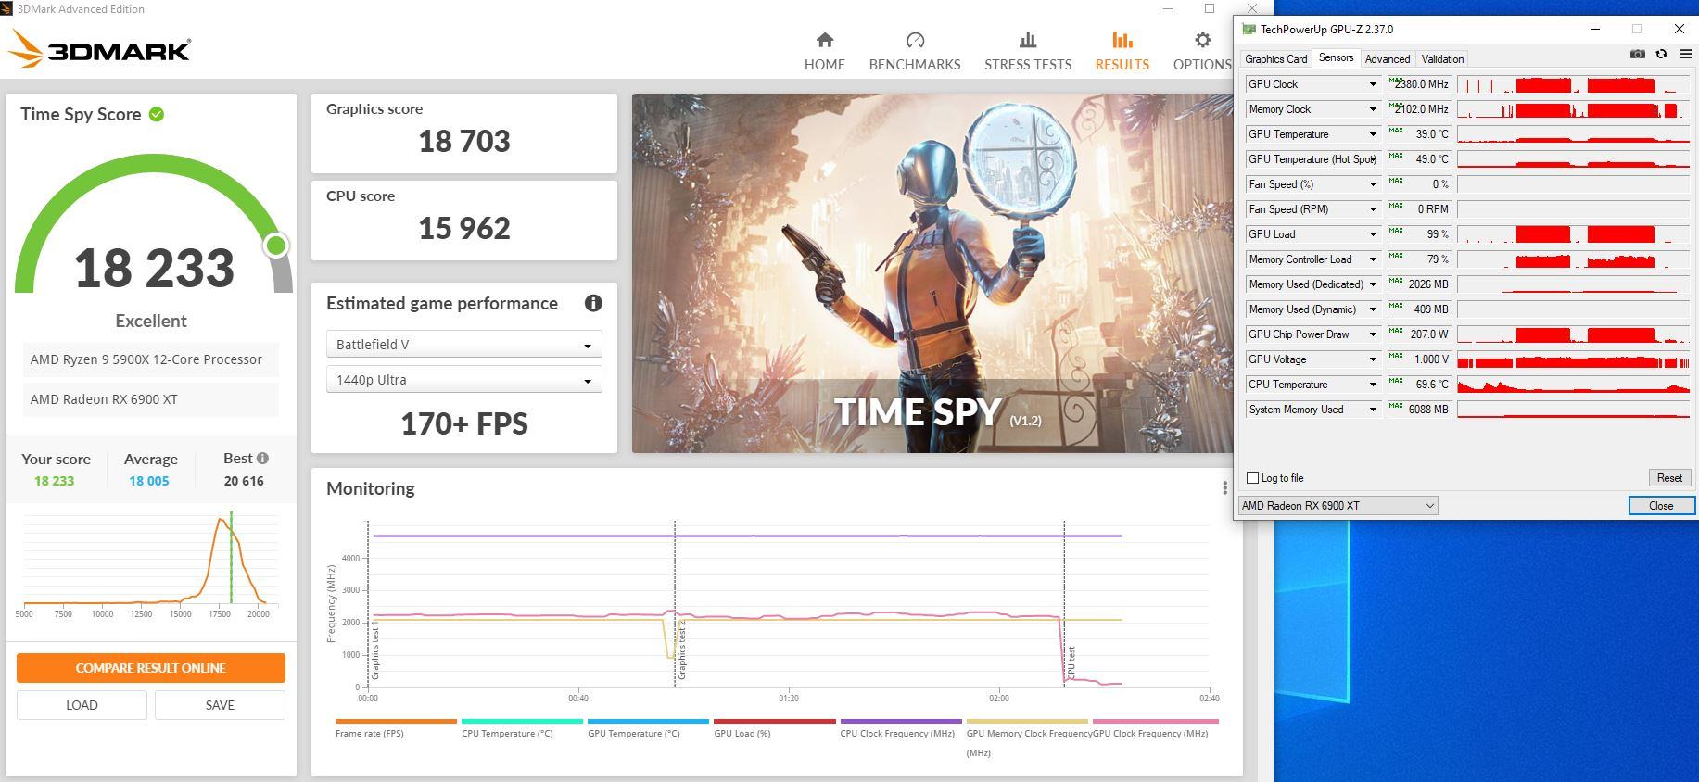Click the Load button
The image size is (1699, 782).
(82, 704)
